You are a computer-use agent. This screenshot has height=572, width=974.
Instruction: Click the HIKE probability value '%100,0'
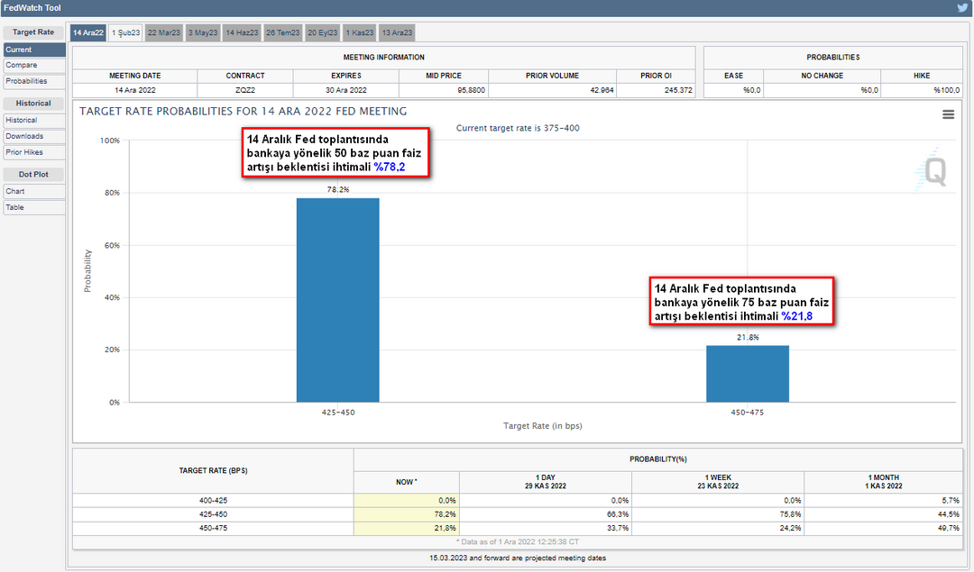947,91
